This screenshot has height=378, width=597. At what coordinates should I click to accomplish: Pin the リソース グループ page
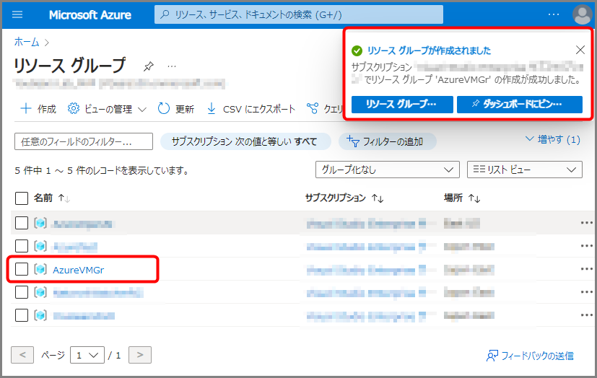click(148, 66)
